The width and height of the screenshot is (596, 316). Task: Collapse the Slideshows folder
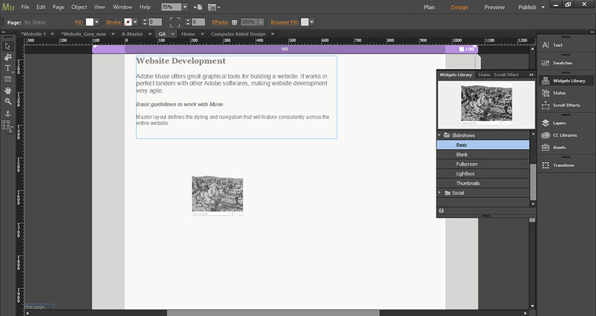(440, 135)
